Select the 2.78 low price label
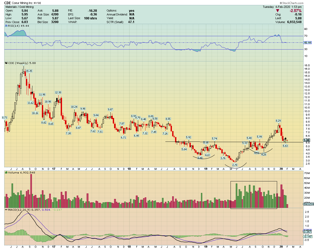 pyautogui.click(x=235, y=165)
